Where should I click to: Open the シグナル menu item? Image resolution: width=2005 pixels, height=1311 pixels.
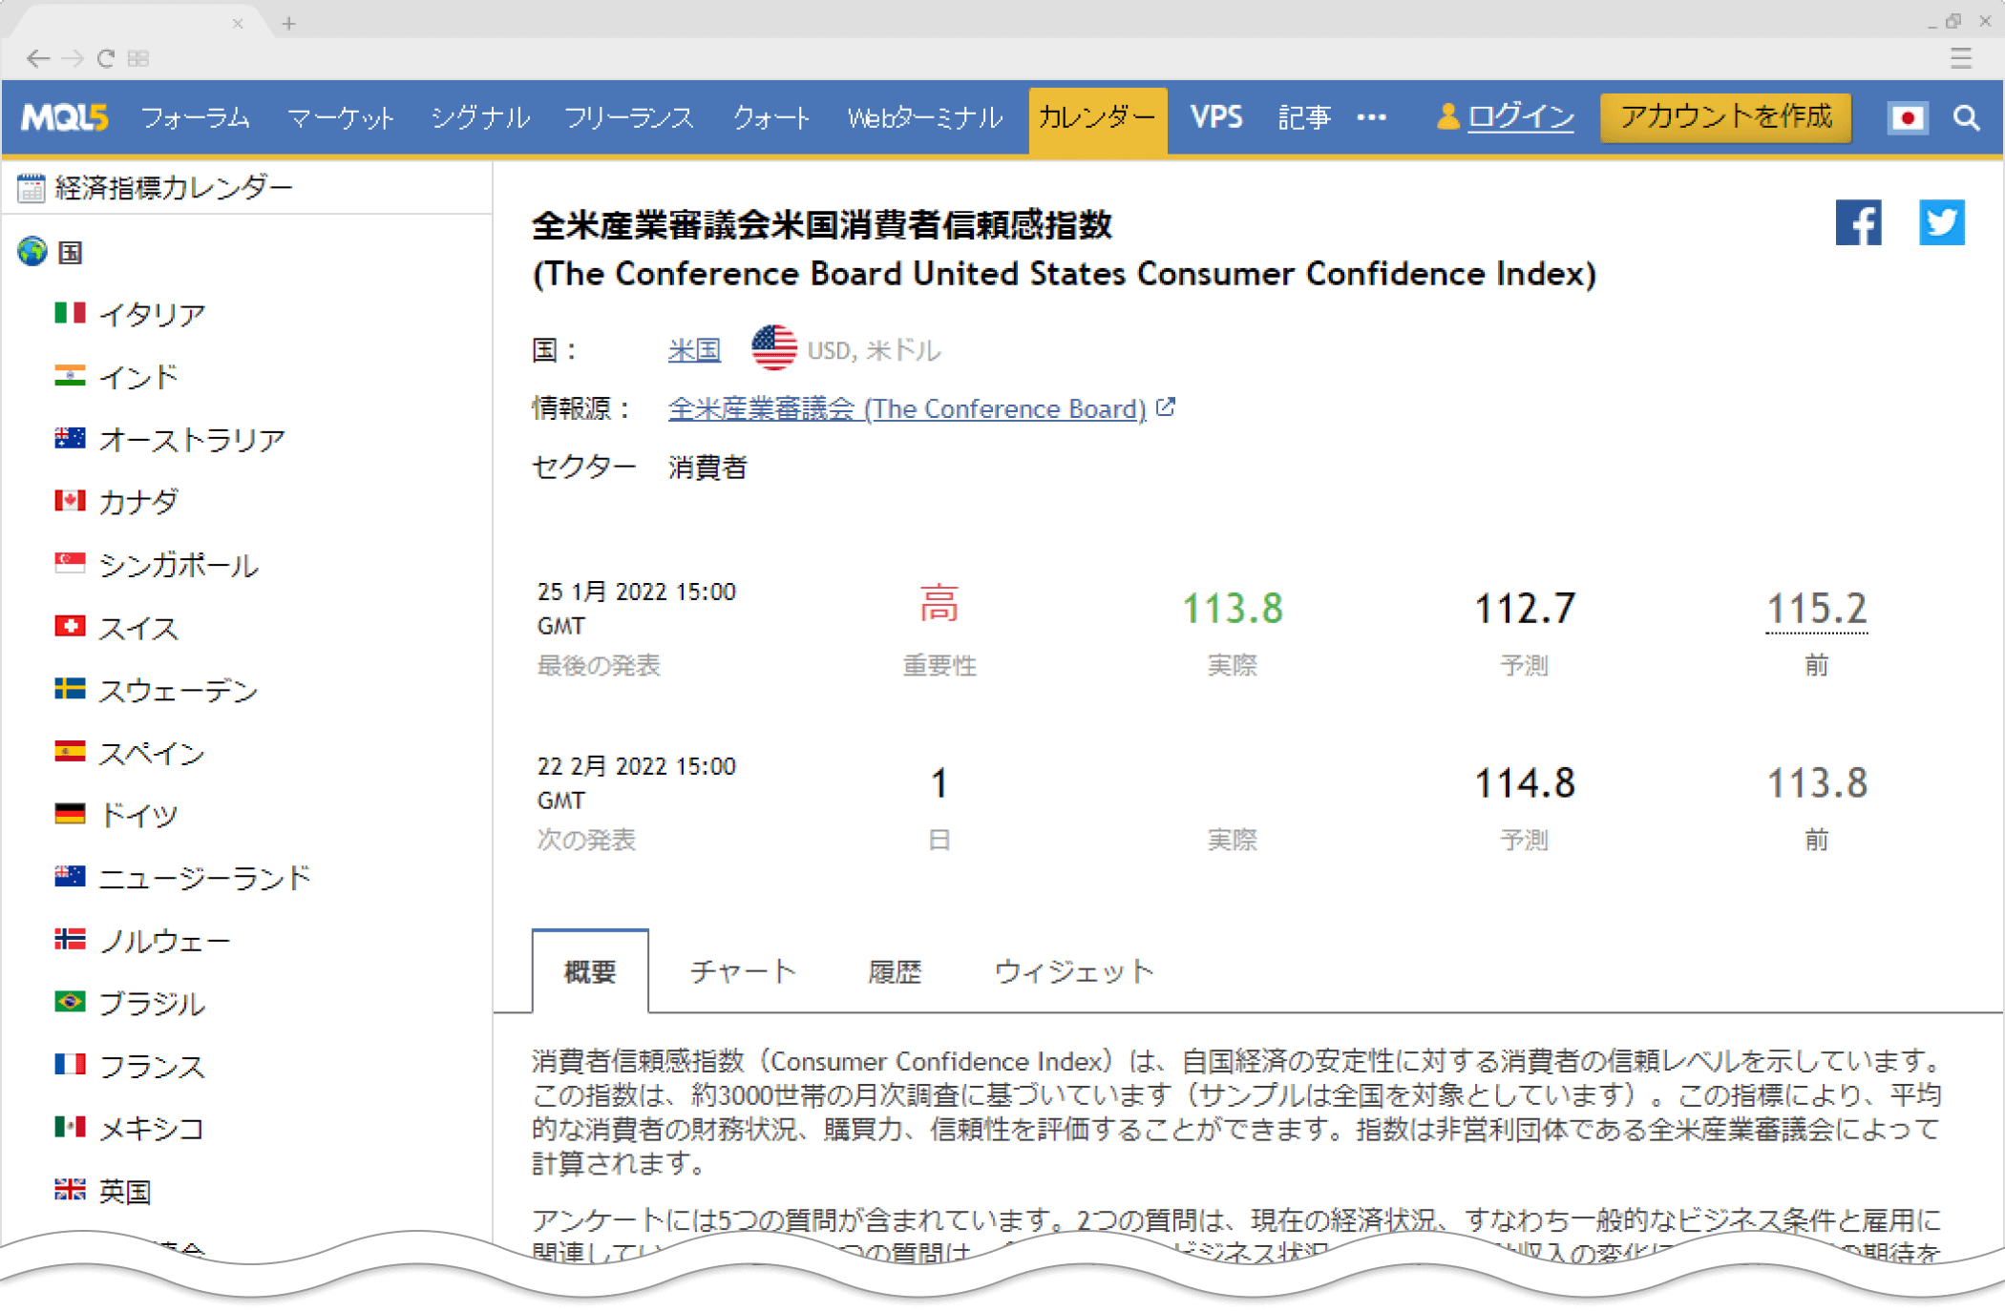(x=480, y=117)
